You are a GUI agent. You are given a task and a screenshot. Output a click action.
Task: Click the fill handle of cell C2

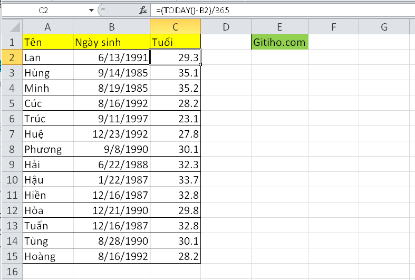(x=200, y=64)
